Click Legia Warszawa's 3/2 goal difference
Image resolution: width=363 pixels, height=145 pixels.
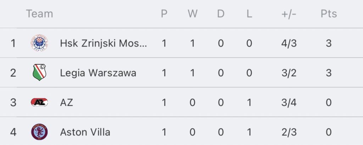[288, 73]
